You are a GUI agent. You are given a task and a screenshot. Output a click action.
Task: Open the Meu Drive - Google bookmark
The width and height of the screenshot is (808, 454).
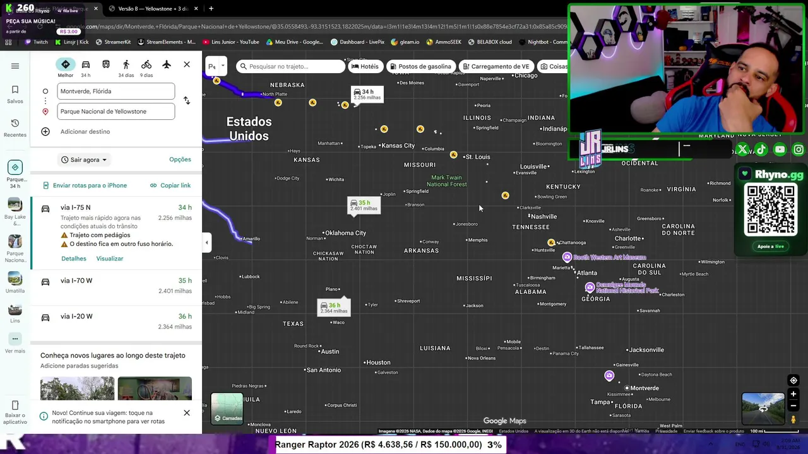(x=295, y=42)
